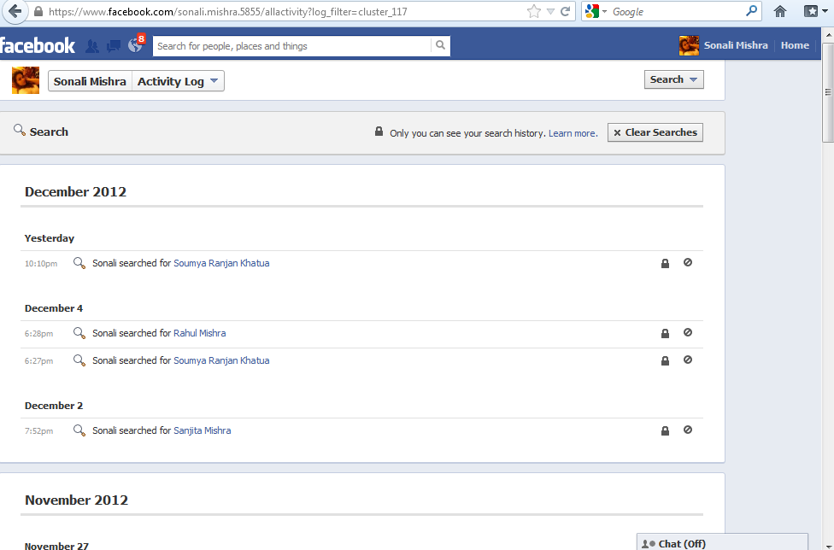The width and height of the screenshot is (834, 550).
Task: Click profile thumbnail beside Activity Log
Action: coord(26,80)
